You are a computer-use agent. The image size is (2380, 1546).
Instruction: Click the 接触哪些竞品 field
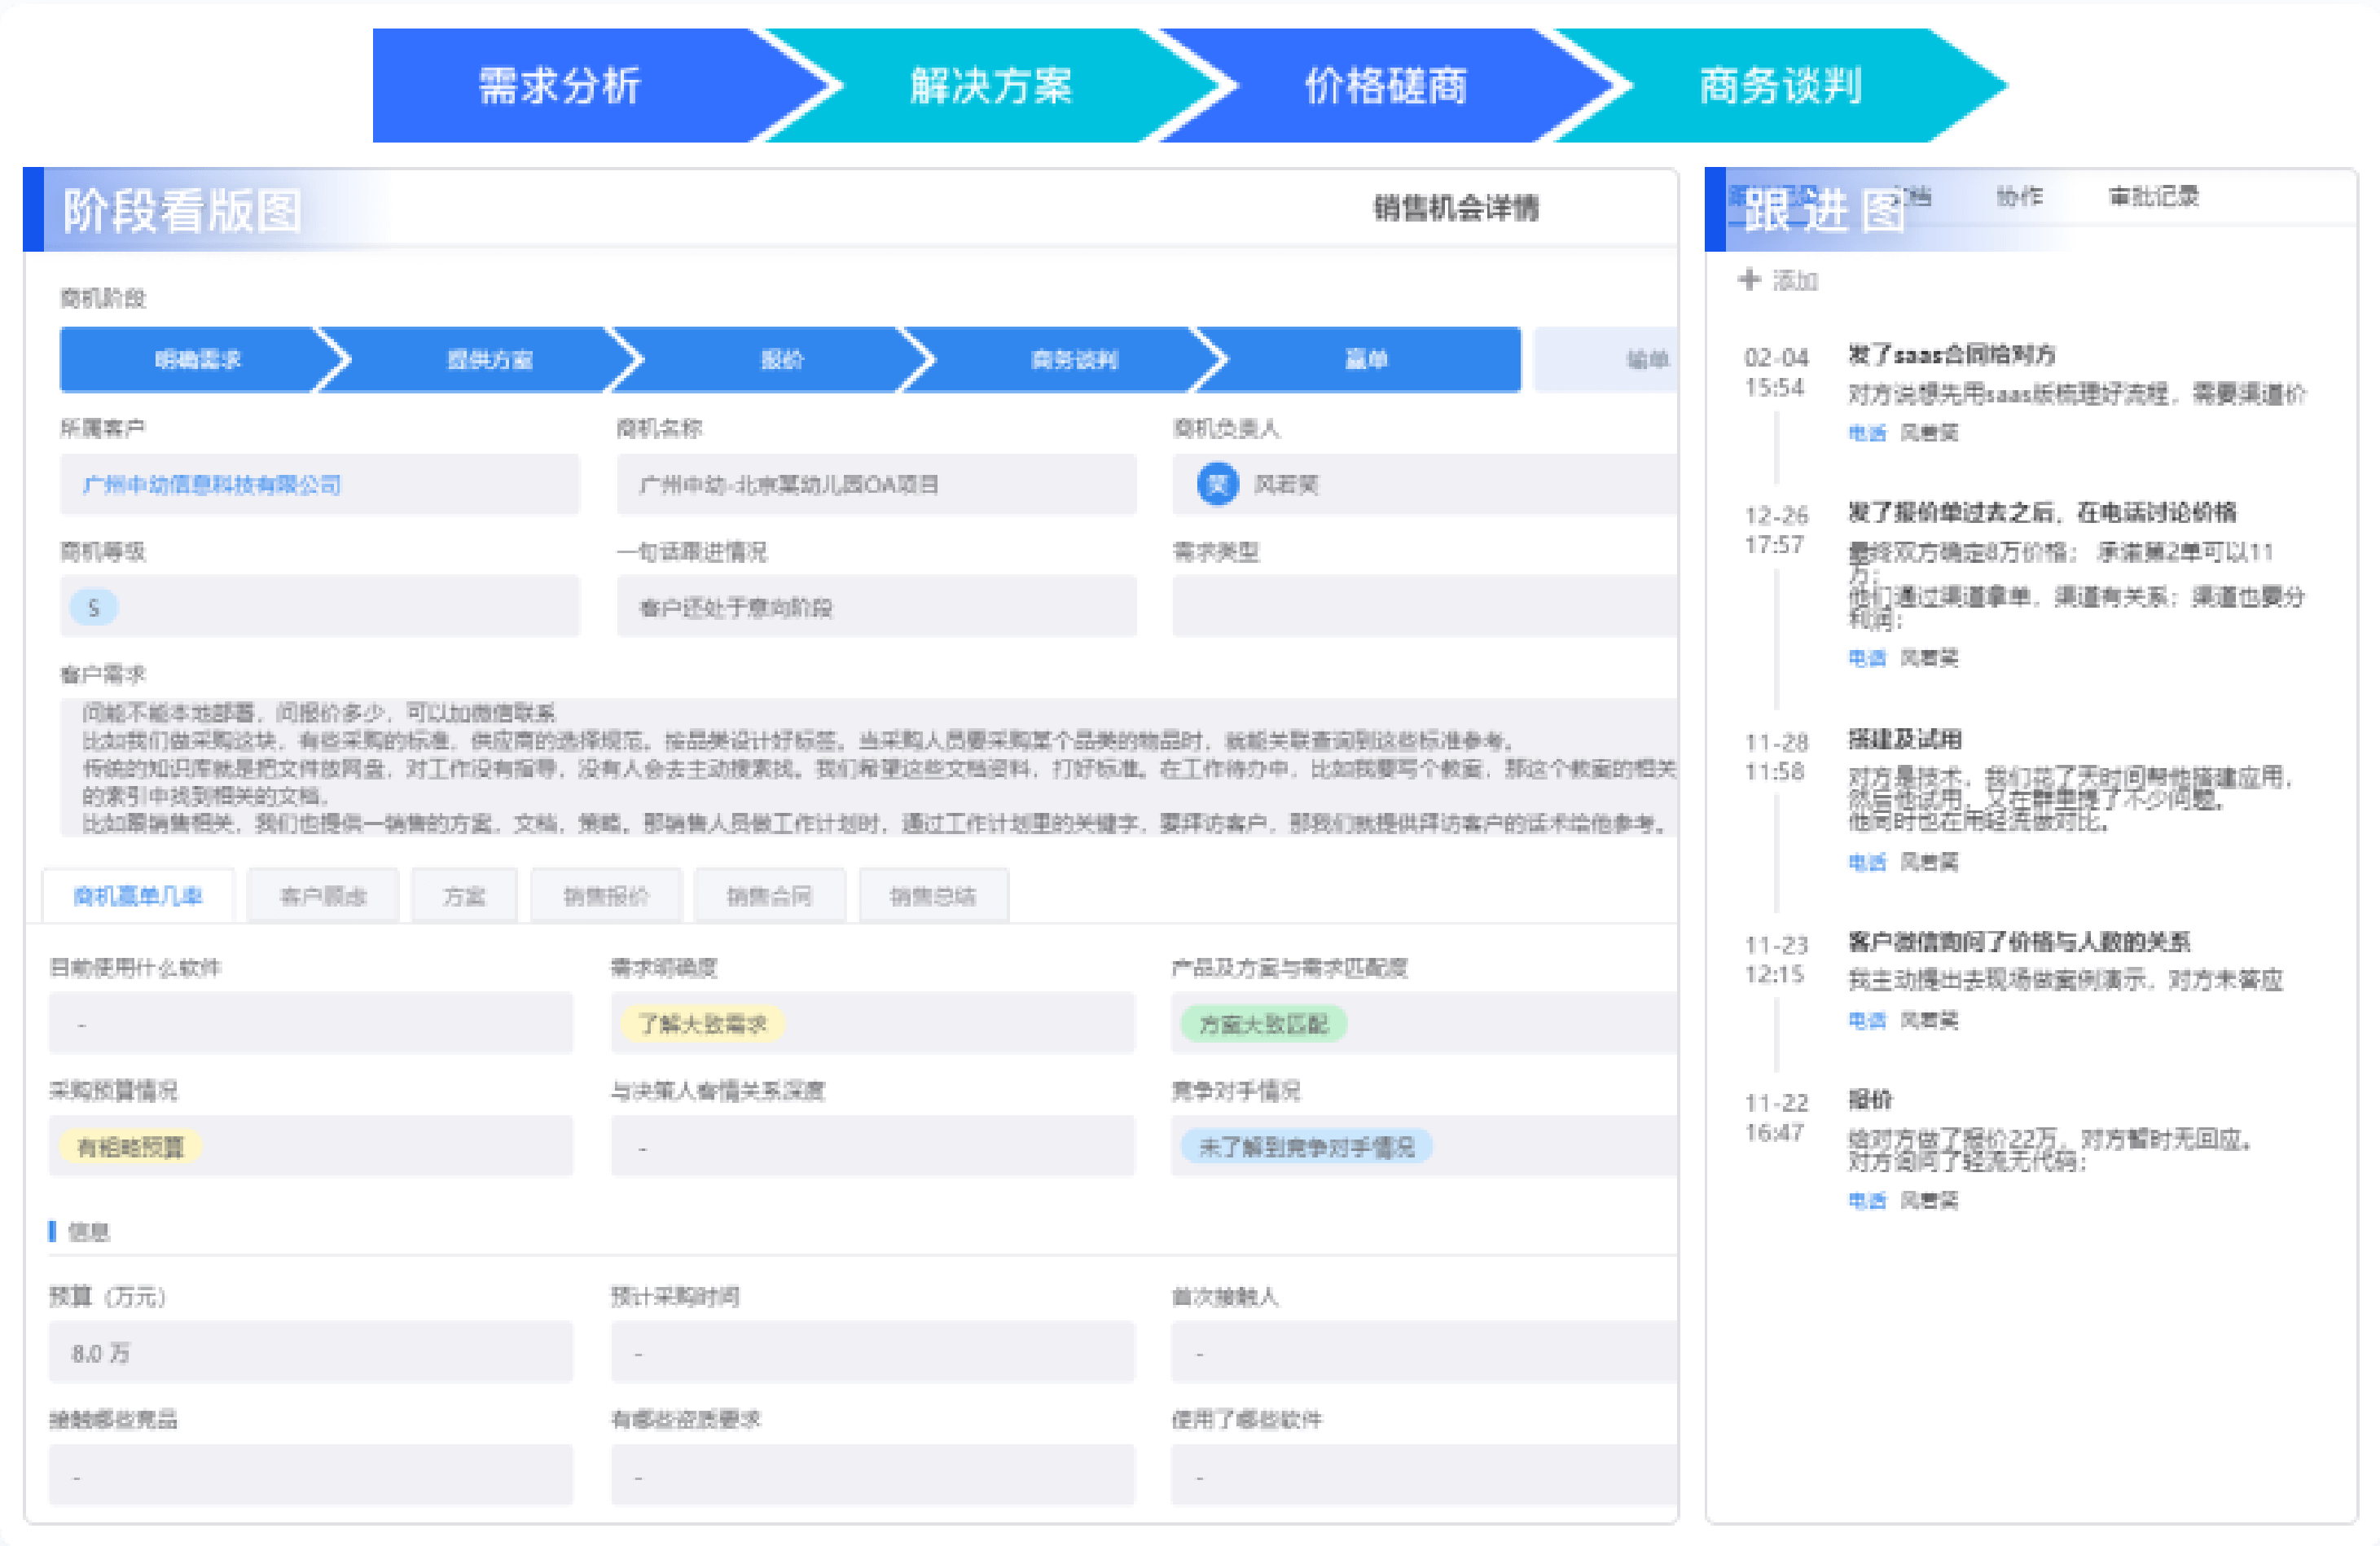[x=311, y=1475]
